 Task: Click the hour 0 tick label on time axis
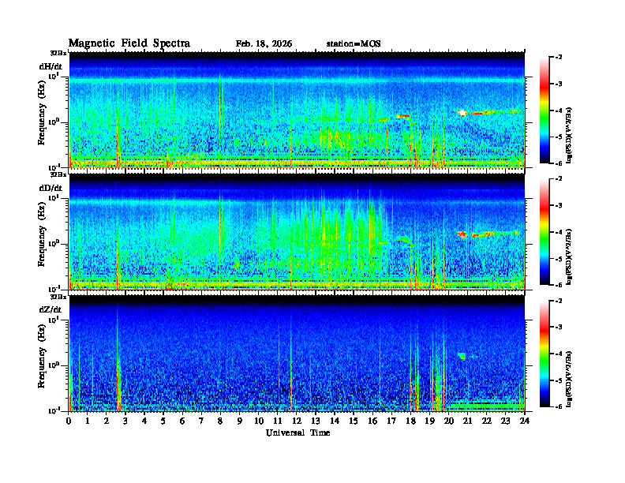click(x=69, y=421)
